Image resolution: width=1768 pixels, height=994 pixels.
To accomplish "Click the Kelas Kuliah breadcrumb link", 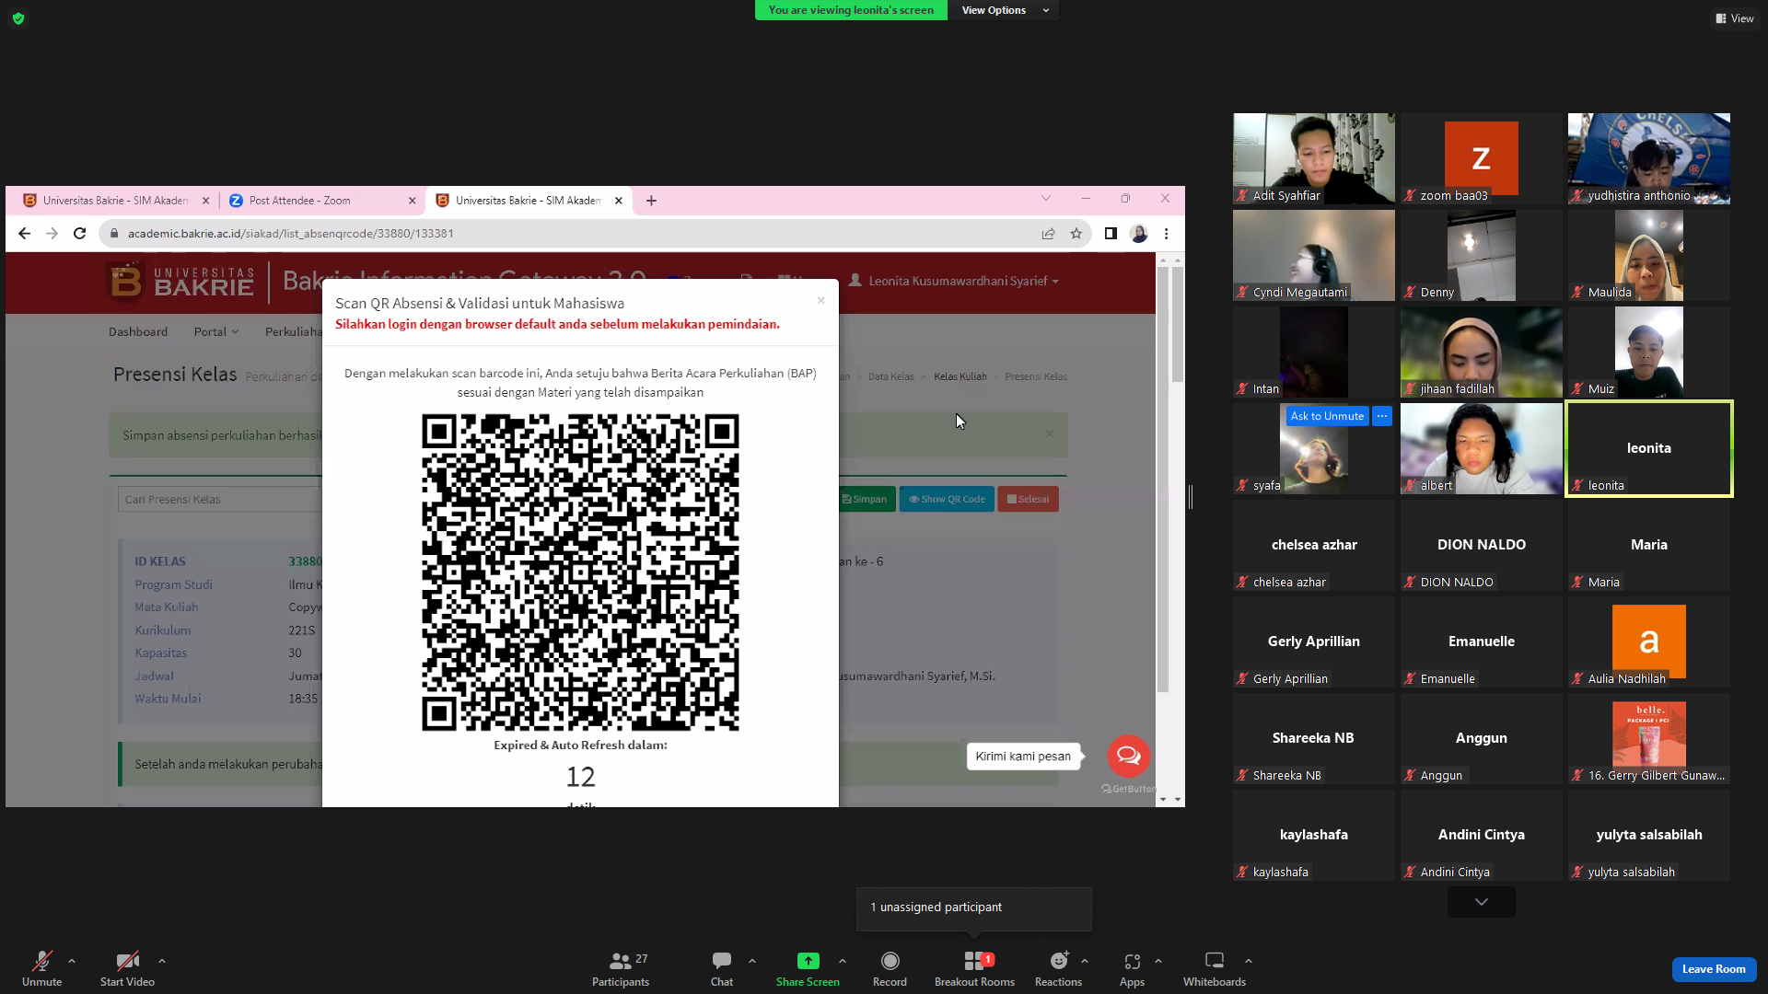I will [960, 376].
